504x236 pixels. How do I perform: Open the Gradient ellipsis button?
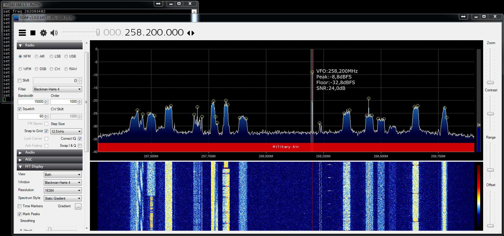(78, 206)
